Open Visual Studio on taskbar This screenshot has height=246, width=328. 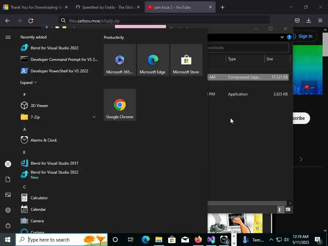[x=211, y=240]
